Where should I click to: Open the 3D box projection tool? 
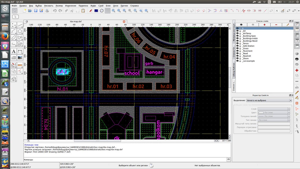point(14,79)
